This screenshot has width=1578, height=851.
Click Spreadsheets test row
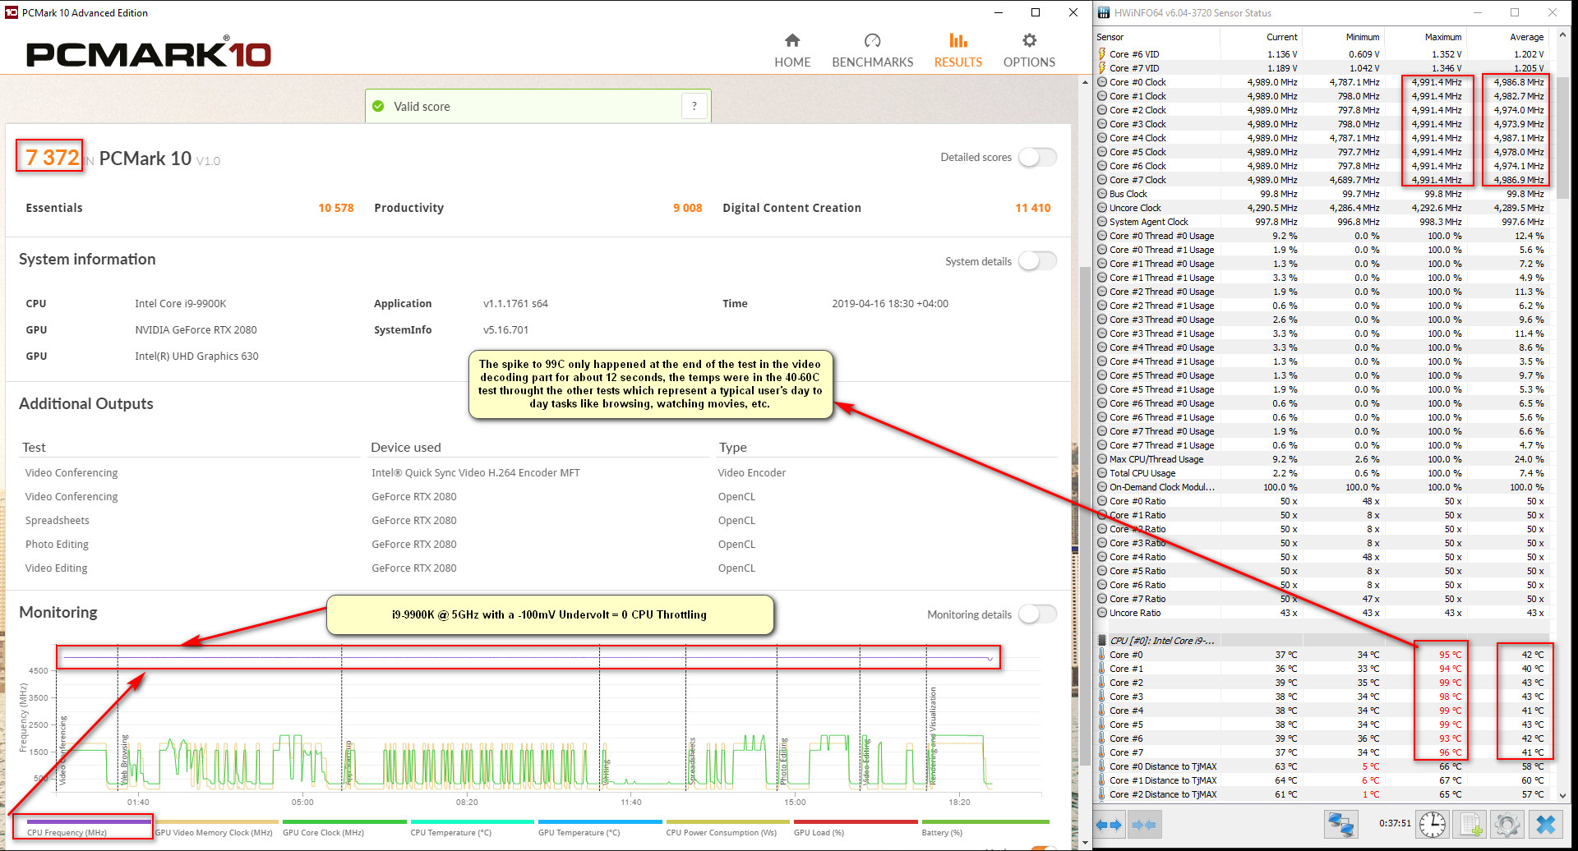coord(539,520)
